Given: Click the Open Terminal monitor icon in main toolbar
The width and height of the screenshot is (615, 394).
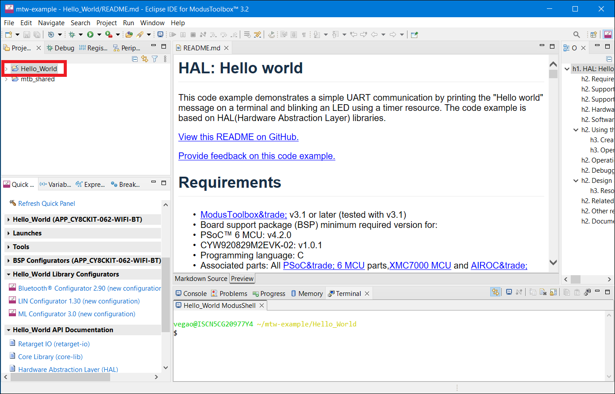Looking at the screenshot, I should (x=160, y=34).
